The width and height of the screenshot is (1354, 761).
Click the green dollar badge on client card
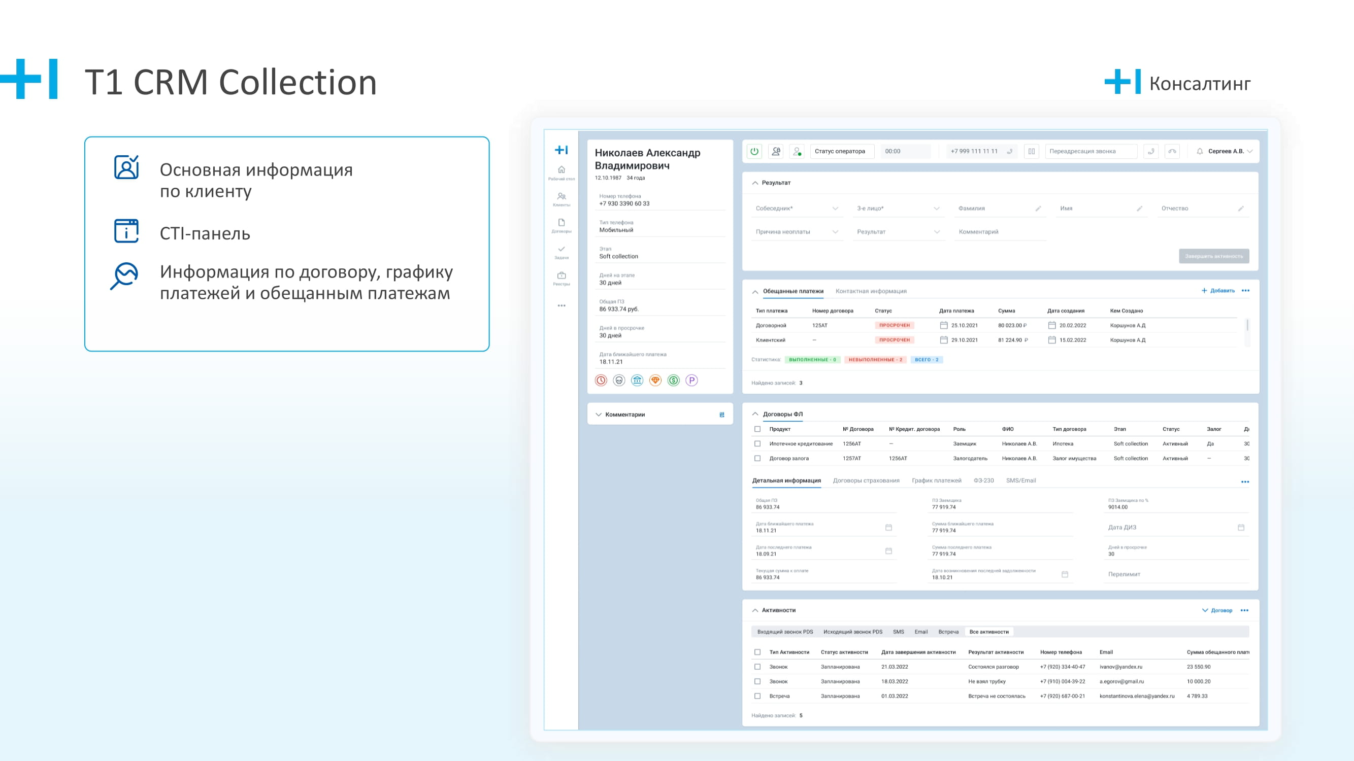(x=673, y=380)
